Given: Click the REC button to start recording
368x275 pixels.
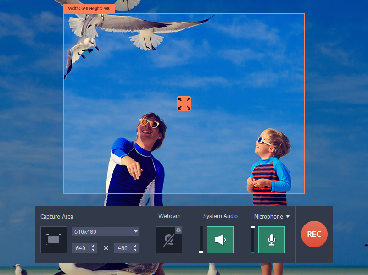Looking at the screenshot, I should pos(314,234).
